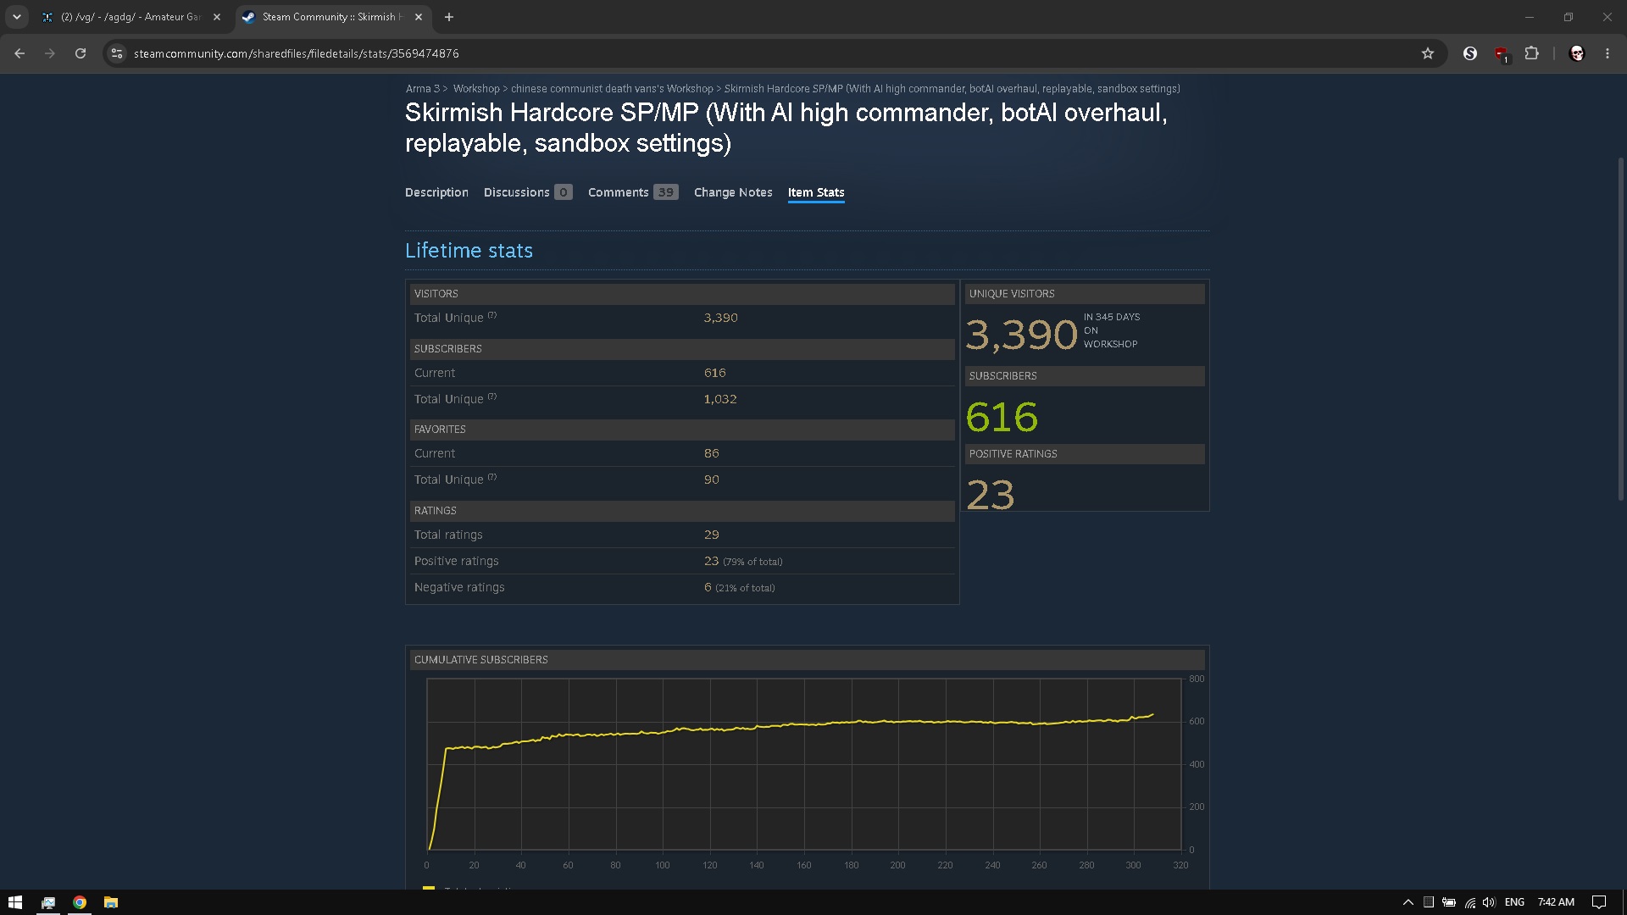Open the red shield extension icon
The width and height of the screenshot is (1627, 915).
point(1501,54)
